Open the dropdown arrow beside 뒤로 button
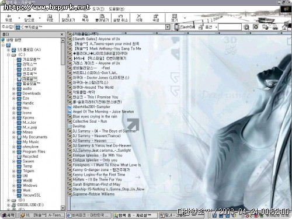This screenshot has width=292, height=219. point(19,18)
